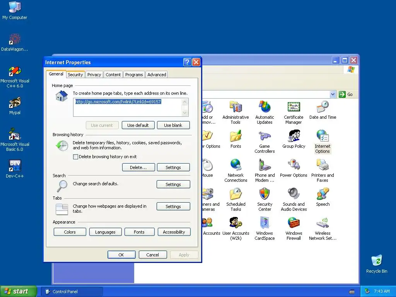Viewport: 396px width, 297px height.
Task: Open Wireless Network Setup icon
Action: point(323,229)
